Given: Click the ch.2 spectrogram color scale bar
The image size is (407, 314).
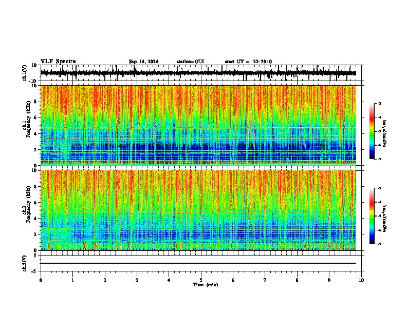Looking at the screenshot, I should click(372, 216).
